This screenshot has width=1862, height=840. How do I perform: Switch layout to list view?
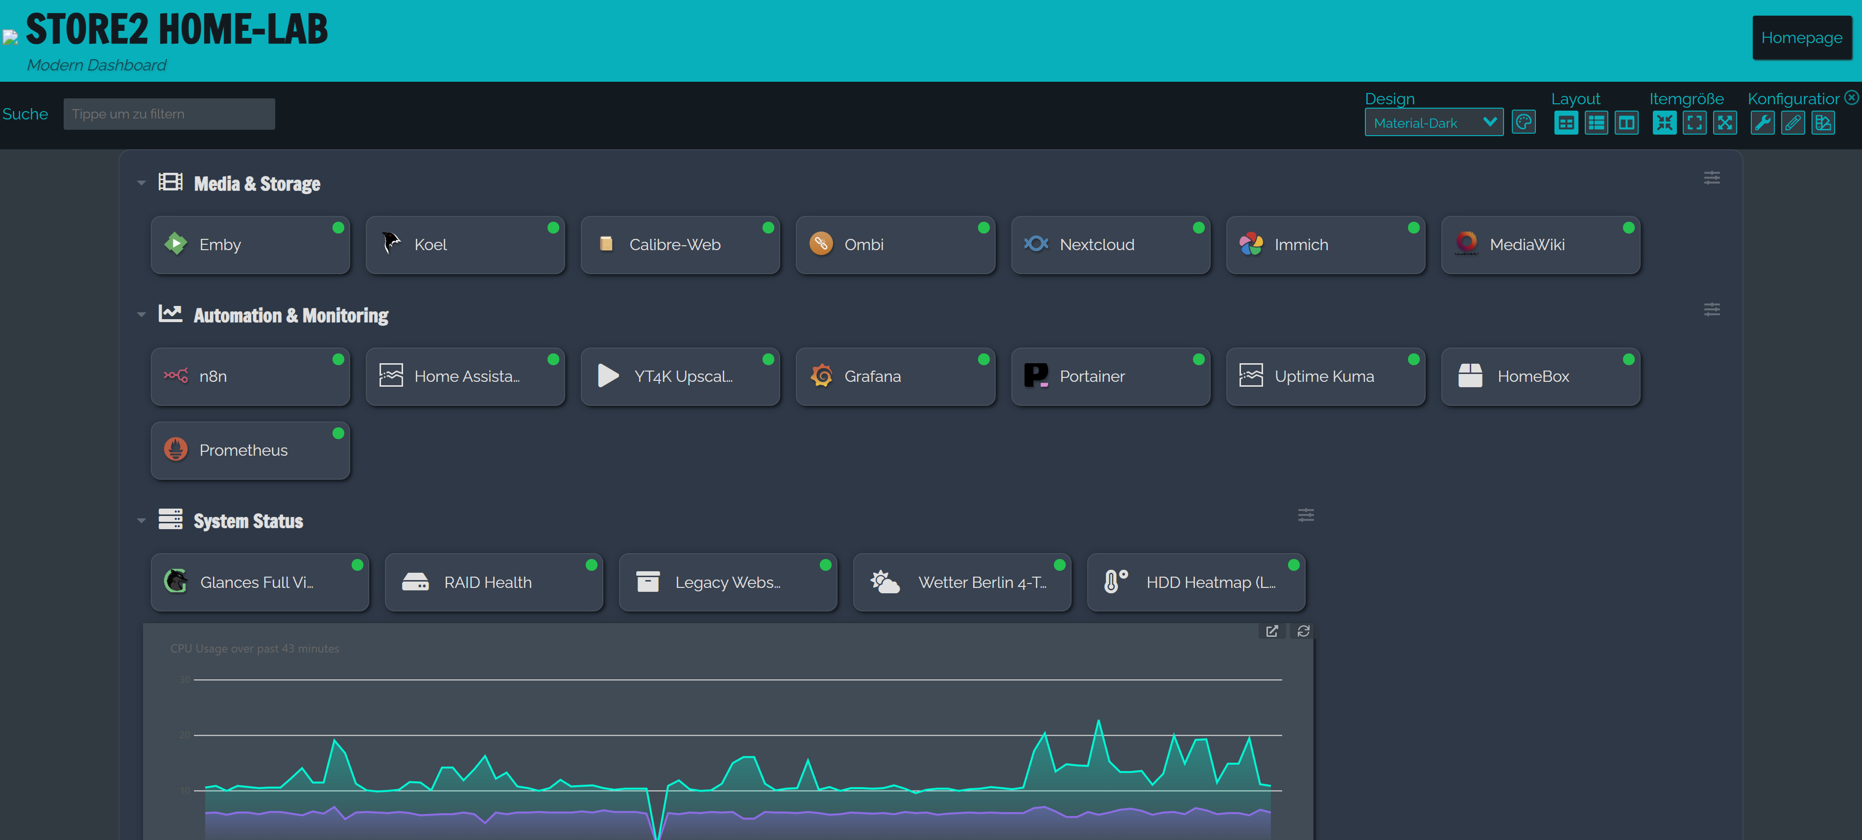pyautogui.click(x=1597, y=123)
